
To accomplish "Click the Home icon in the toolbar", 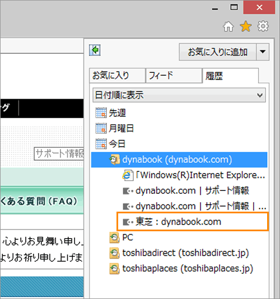I will pyautogui.click(x=228, y=26).
